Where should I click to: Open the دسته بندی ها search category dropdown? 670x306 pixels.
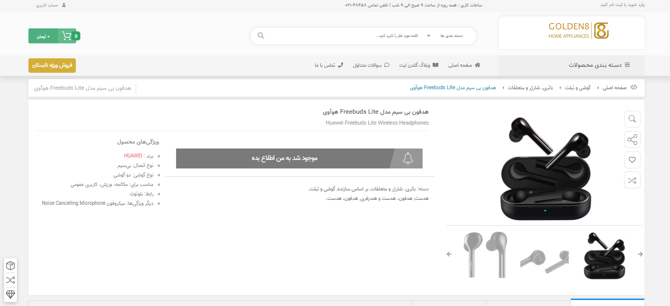coord(451,36)
